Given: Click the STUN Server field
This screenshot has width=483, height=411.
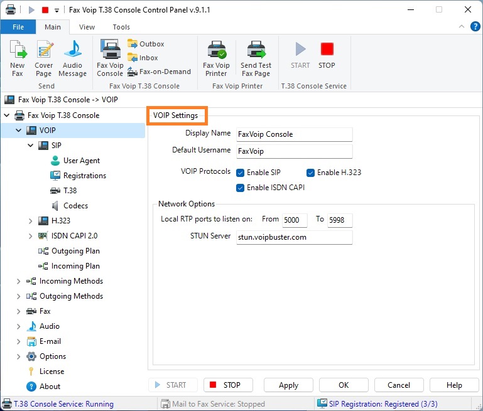Looking at the screenshot, I should (x=294, y=237).
